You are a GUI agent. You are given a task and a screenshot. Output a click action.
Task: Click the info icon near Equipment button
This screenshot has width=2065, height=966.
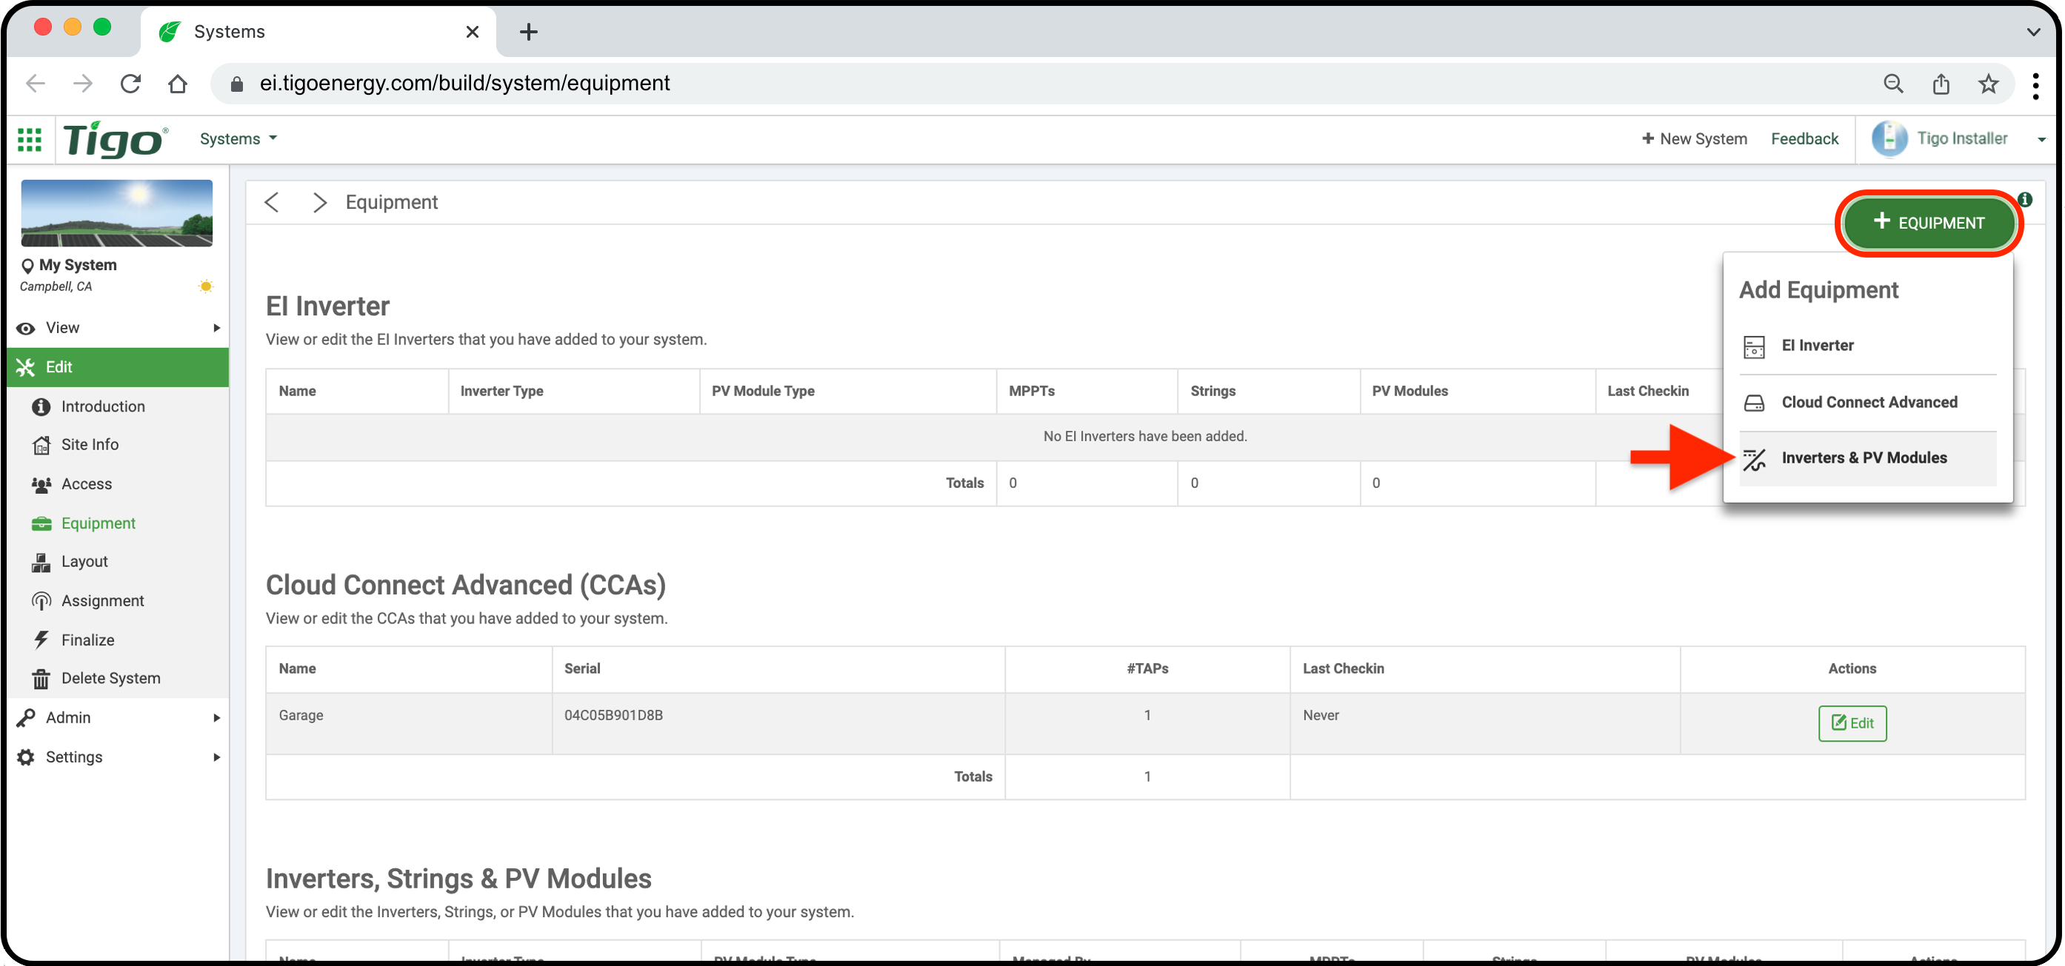2025,199
